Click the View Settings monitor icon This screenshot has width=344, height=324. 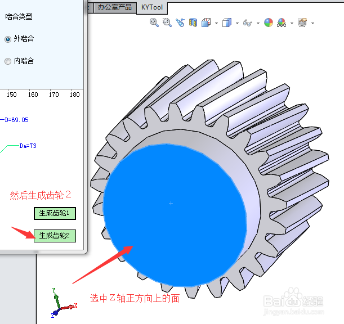[x=302, y=22]
